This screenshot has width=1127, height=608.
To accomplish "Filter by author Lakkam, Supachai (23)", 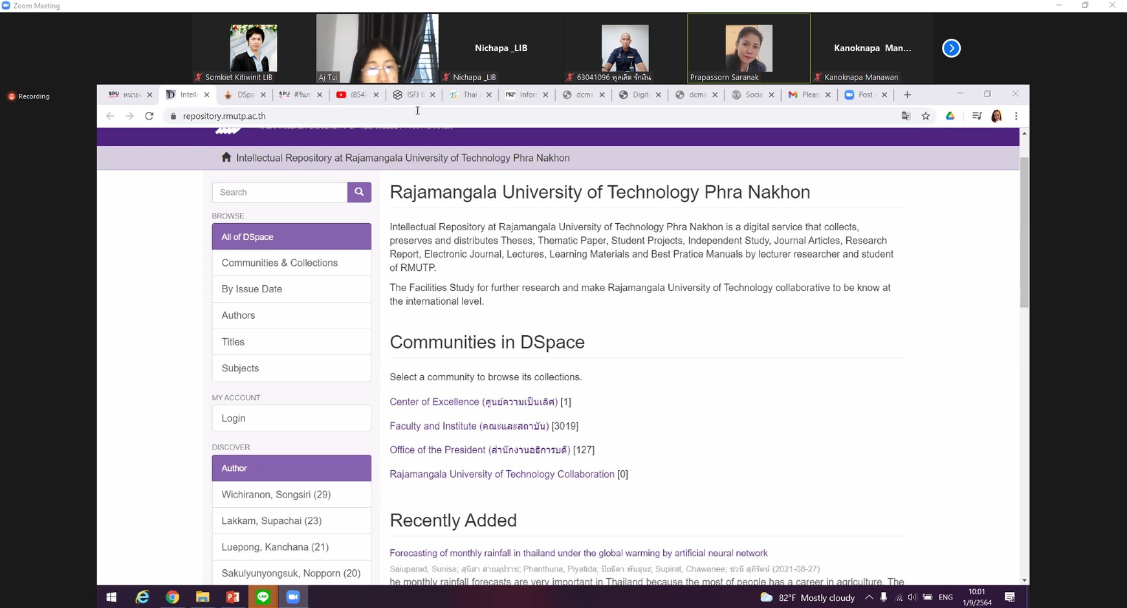I will pos(292,521).
